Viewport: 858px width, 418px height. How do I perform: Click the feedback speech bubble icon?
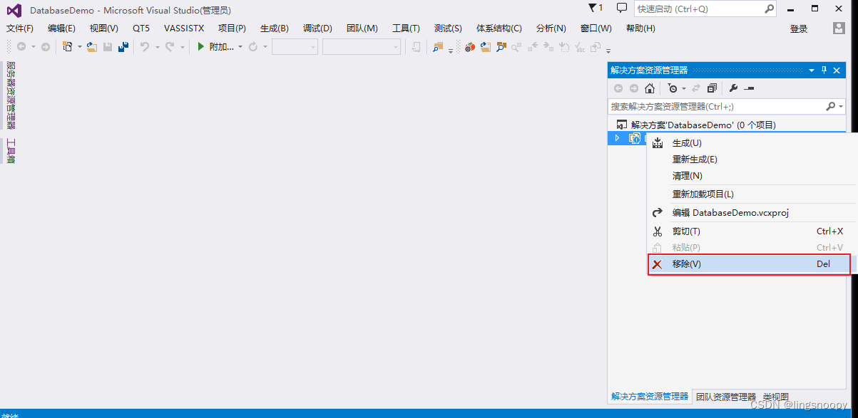[x=622, y=8]
